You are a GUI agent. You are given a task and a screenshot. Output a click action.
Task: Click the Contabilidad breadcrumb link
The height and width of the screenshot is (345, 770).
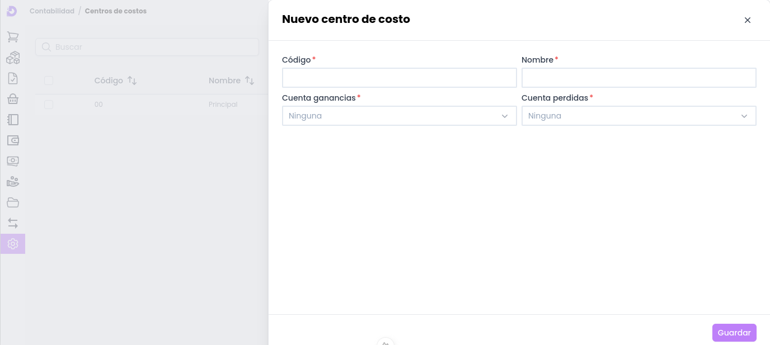click(x=52, y=11)
